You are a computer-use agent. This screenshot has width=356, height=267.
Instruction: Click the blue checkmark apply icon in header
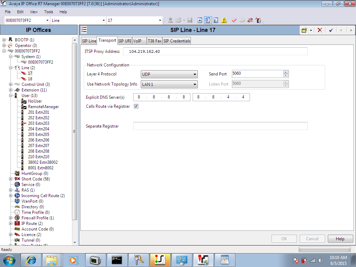[x=331, y=30]
